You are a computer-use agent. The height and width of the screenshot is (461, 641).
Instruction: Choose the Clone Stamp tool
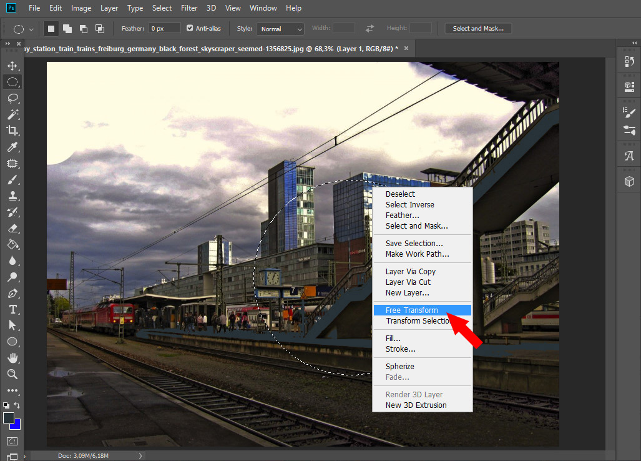[12, 196]
